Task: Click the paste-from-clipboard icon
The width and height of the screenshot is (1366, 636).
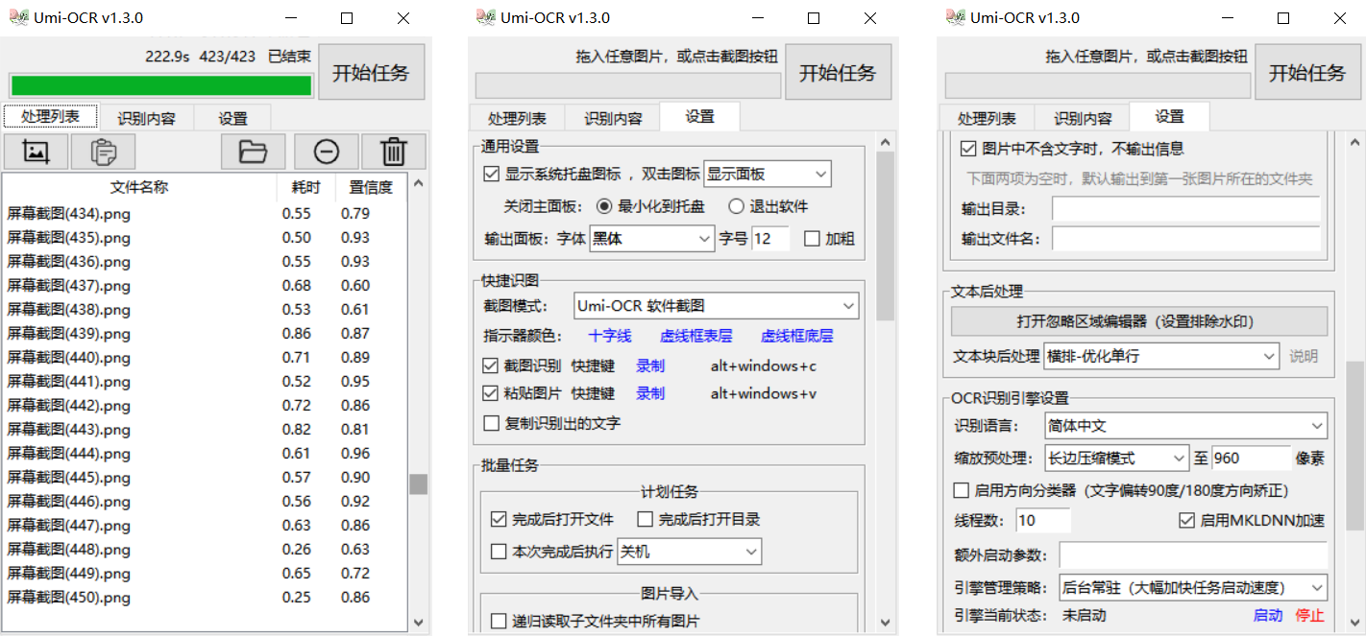Action: pos(103,152)
